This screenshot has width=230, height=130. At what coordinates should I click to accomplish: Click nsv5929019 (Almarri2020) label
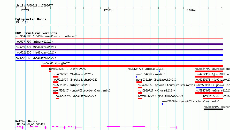click(x=71, y=85)
